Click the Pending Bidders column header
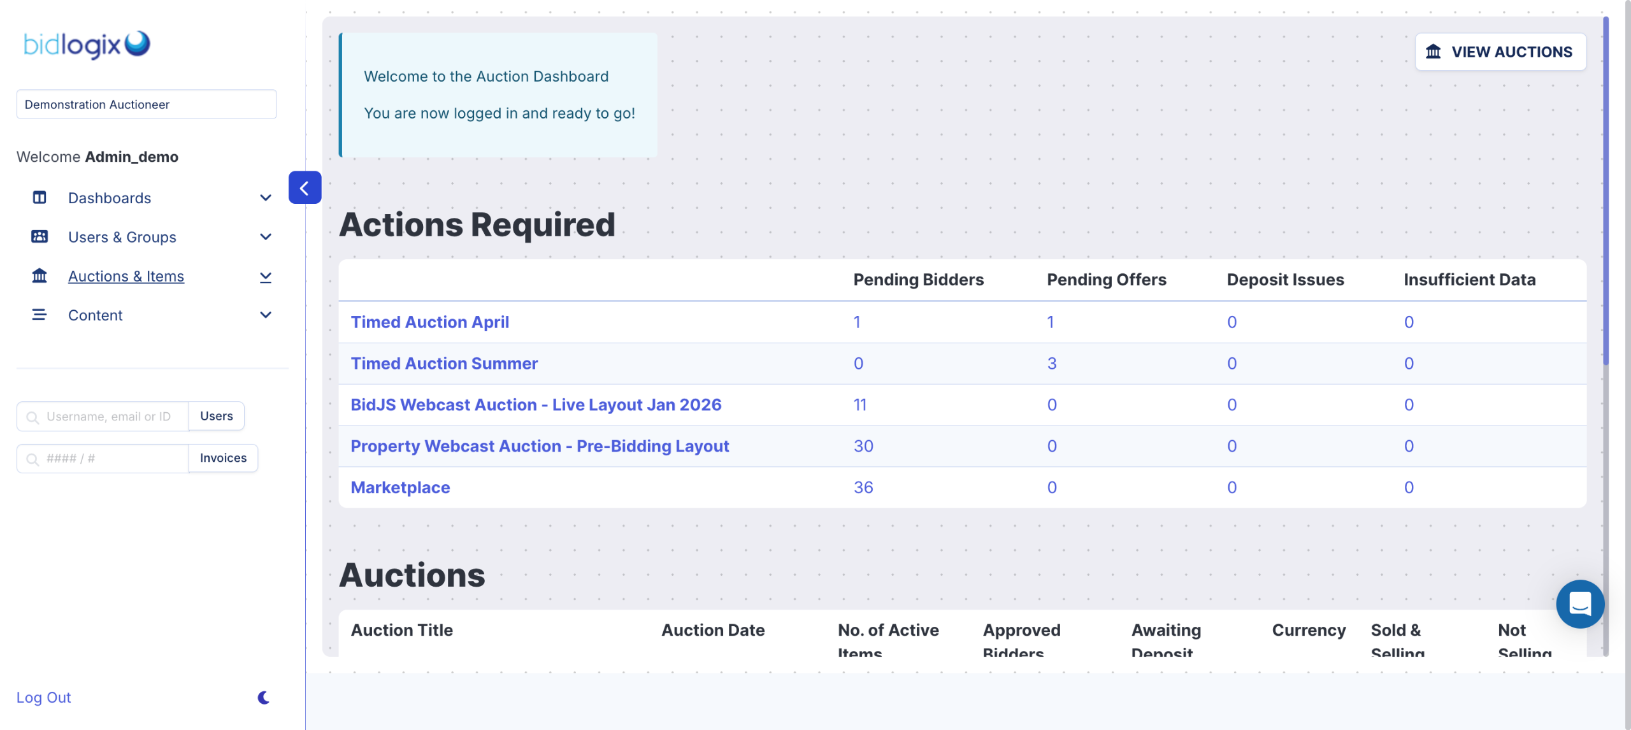 click(918, 280)
